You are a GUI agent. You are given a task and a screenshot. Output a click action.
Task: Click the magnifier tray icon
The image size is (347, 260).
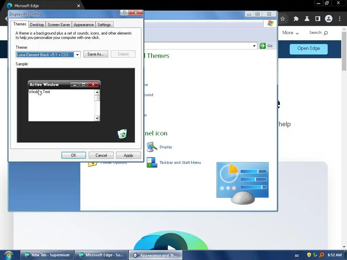coord(322,255)
